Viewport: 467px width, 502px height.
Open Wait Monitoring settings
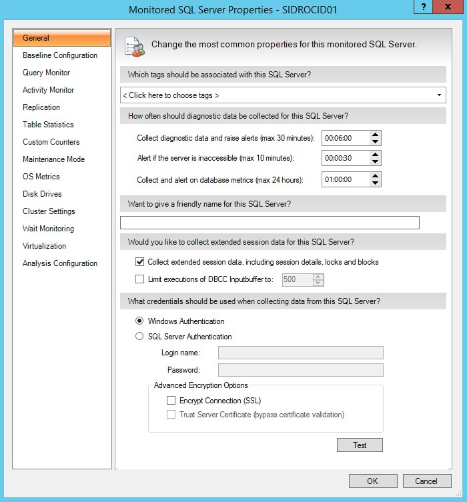[48, 228]
